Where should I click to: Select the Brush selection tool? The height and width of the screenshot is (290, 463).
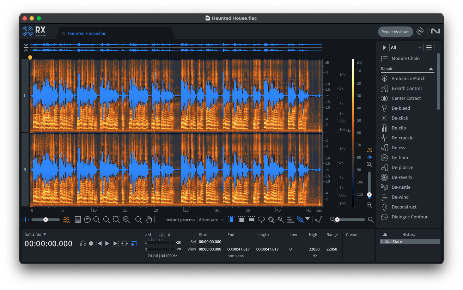pos(271,219)
